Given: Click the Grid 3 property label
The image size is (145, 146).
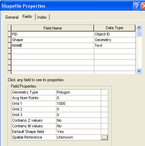Looking at the screenshot, I should [x=34, y=115].
